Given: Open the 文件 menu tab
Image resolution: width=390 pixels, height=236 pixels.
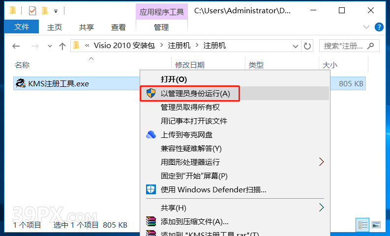Looking at the screenshot, I should pos(22,26).
